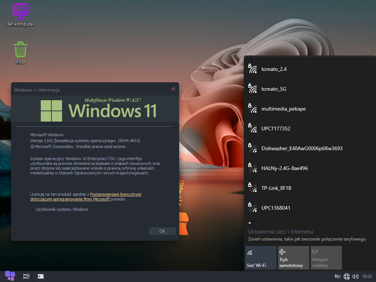Expand the HALNy-2.4G-8ae496 network entry
Image resolution: width=376 pixels, height=282 pixels.
point(284,168)
